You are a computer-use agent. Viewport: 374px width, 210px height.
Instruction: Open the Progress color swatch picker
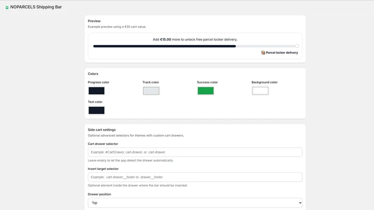click(96, 91)
